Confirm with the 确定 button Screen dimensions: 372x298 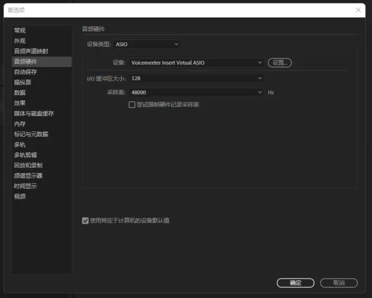tap(295, 283)
